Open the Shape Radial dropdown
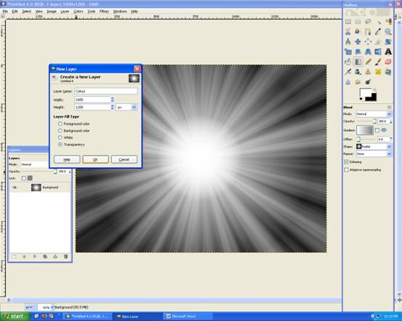Screen dimensions: 402x321 click(x=374, y=147)
